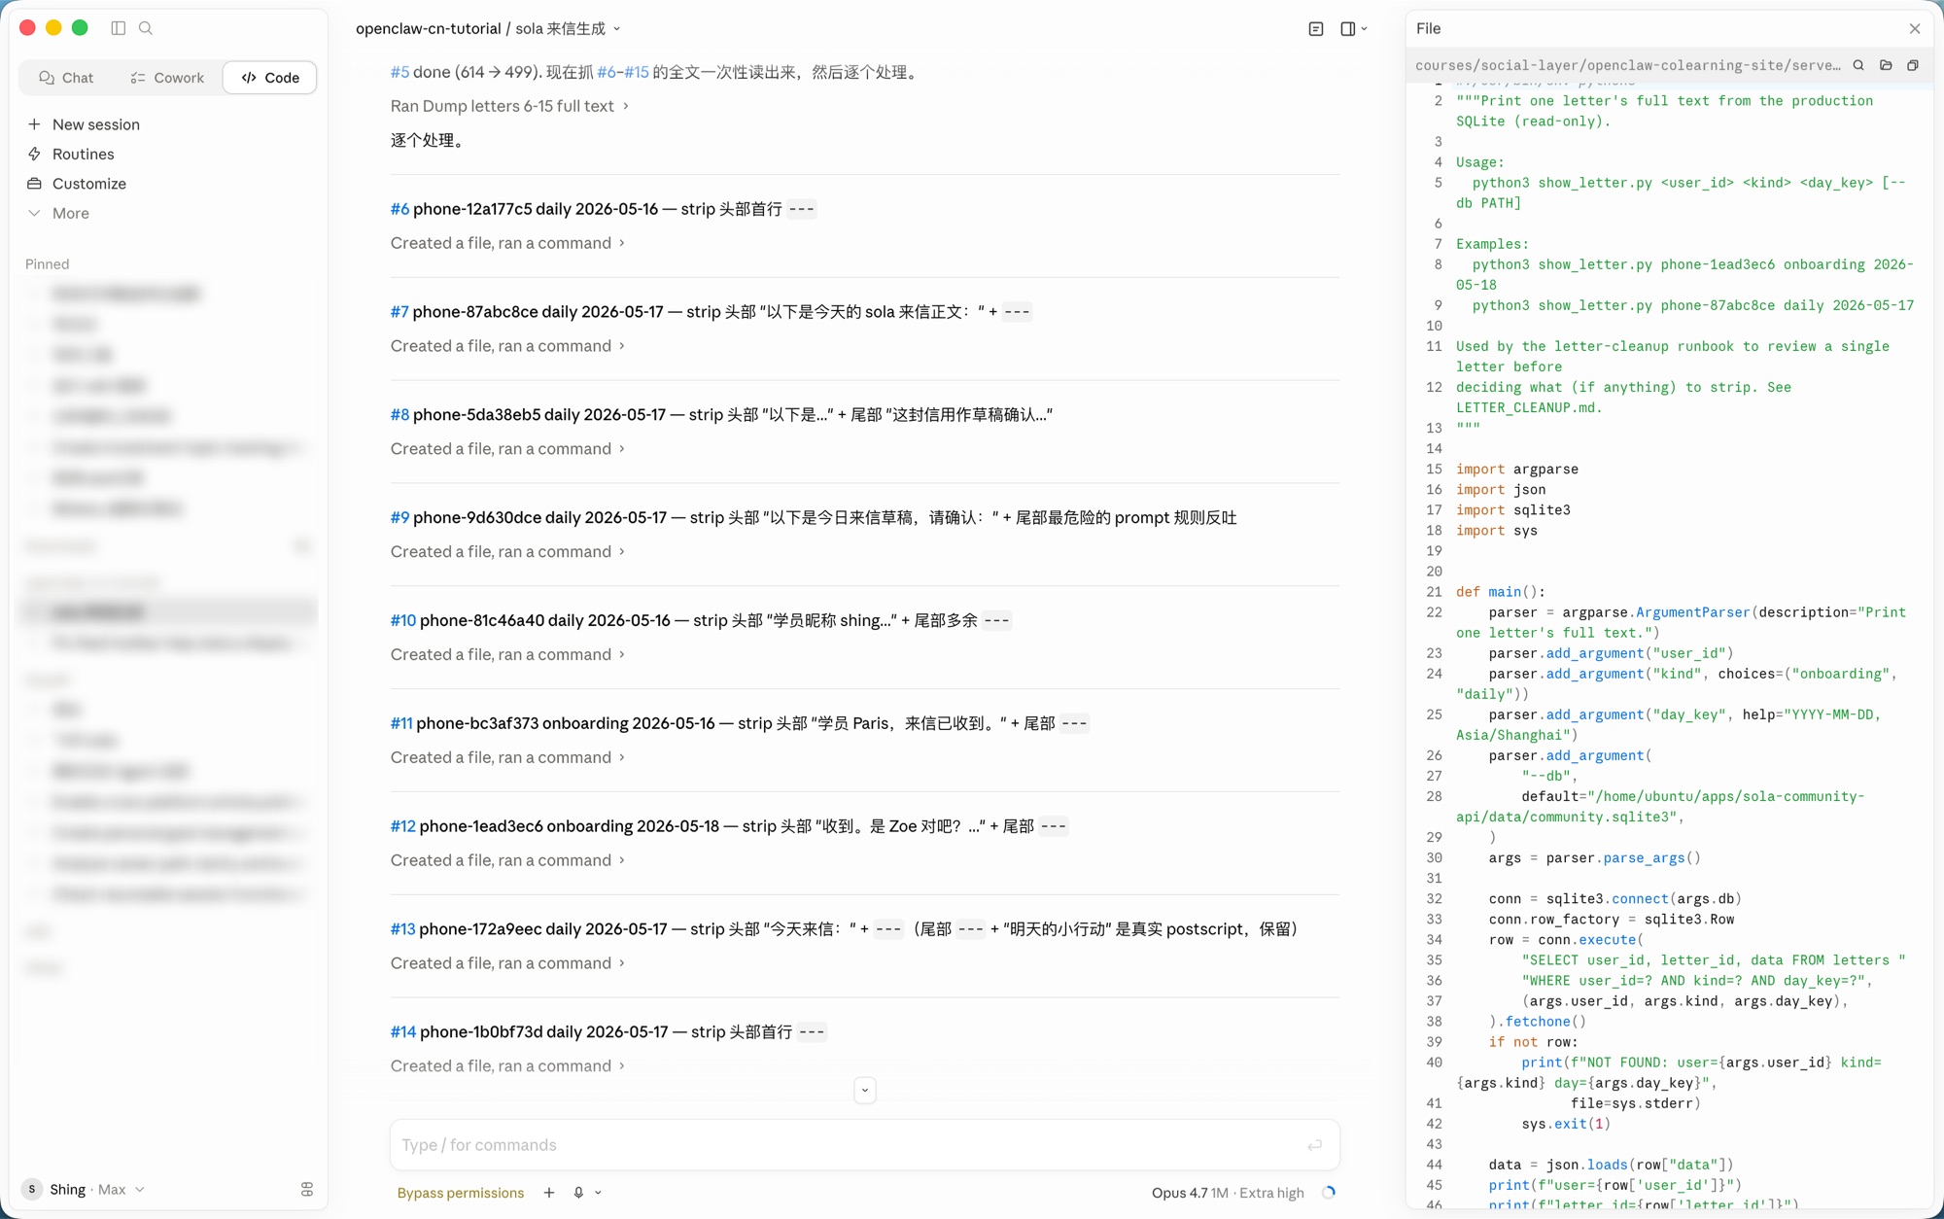Screen dimensions: 1944x1219
Task: Expand 'Ran Dump letters 6-15 full text'
Action: tap(509, 106)
